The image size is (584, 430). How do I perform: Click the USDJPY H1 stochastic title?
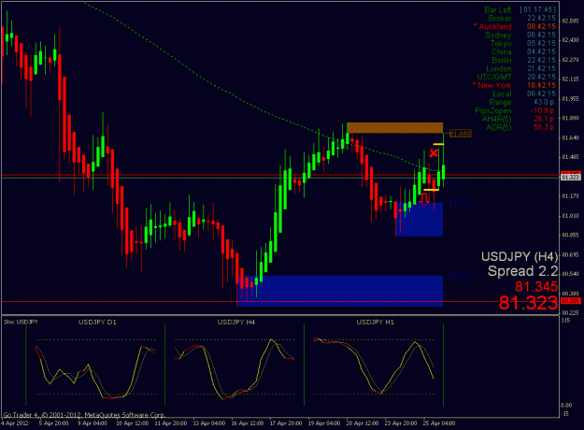click(x=375, y=322)
